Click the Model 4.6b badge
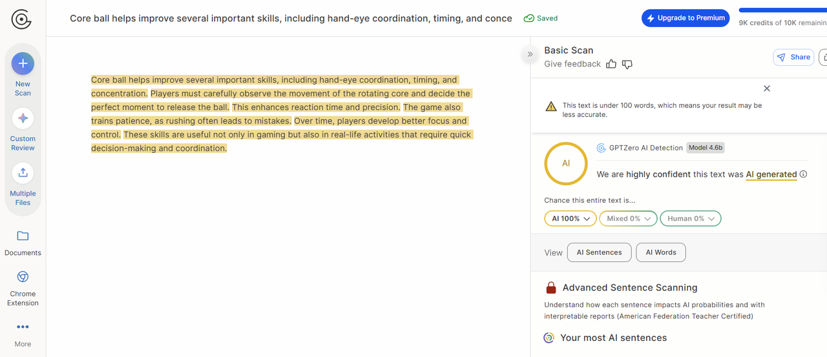The height and width of the screenshot is (357, 827). pyautogui.click(x=706, y=148)
